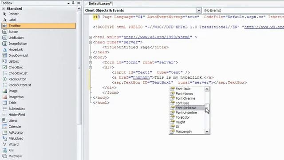The image size is (284, 160).
Task: Collapse the head tag outline region
Action: click(x=91, y=43)
